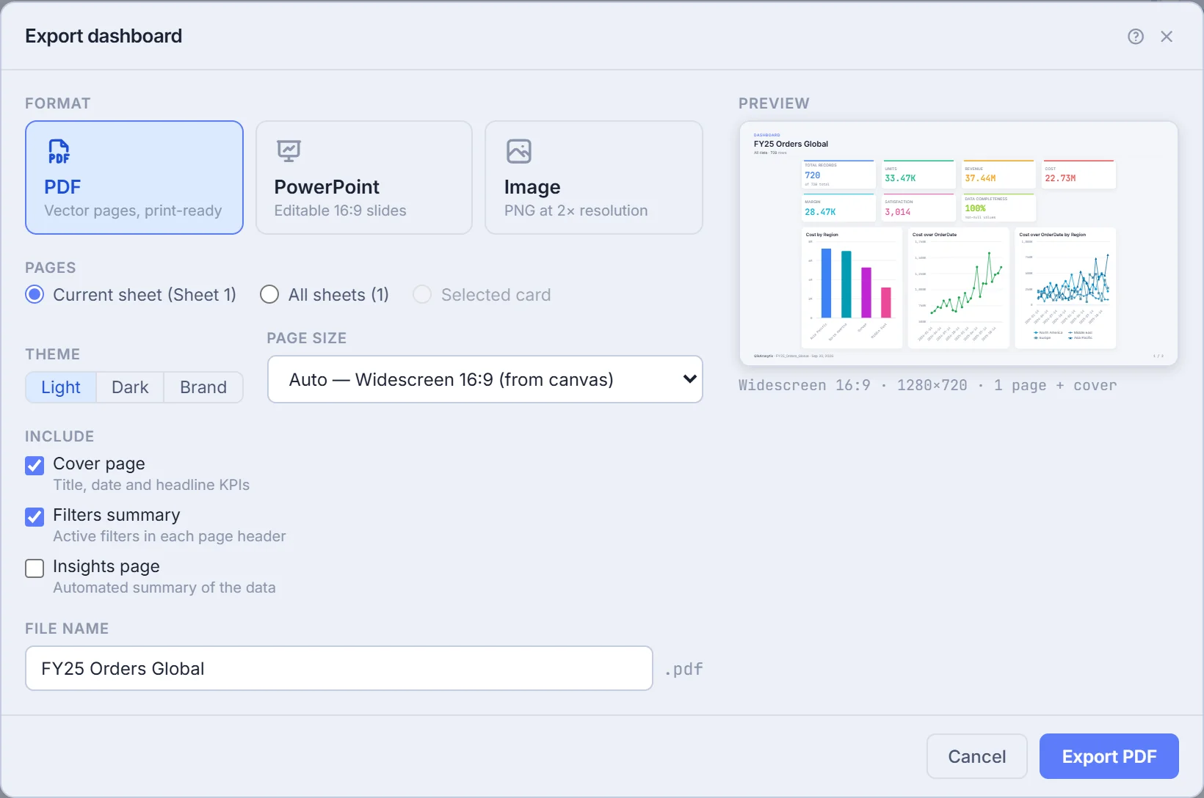
Task: Click 'Editable 16:9 slides' description
Action: pos(340,211)
